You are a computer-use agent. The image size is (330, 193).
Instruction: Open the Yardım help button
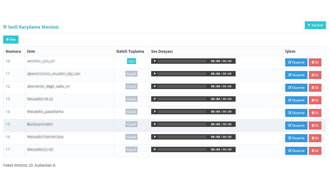(x=315, y=25)
